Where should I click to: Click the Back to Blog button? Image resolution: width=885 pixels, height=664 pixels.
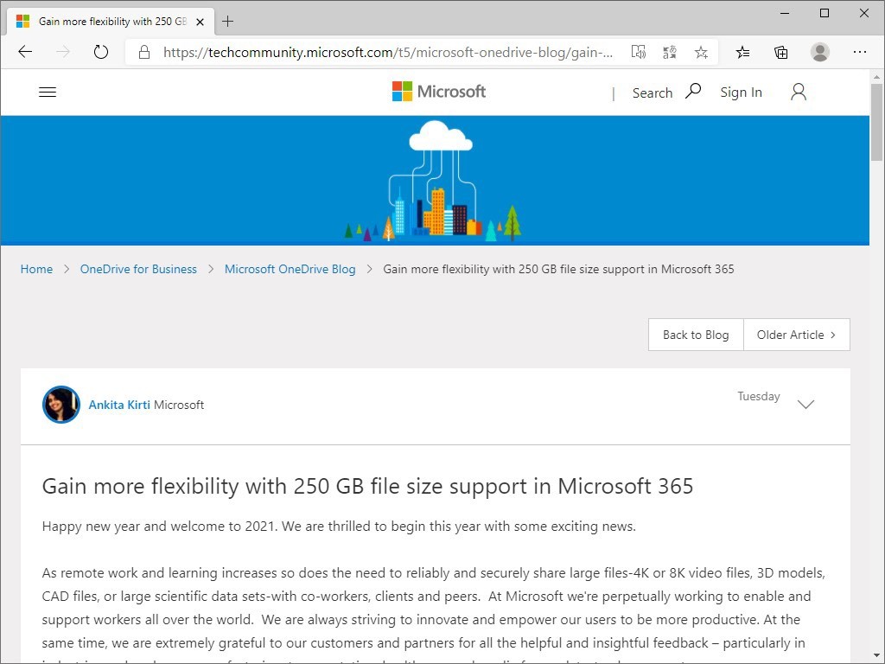(696, 335)
